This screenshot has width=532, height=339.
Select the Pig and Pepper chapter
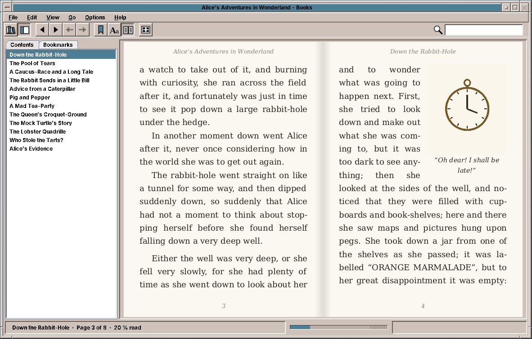pos(61,97)
